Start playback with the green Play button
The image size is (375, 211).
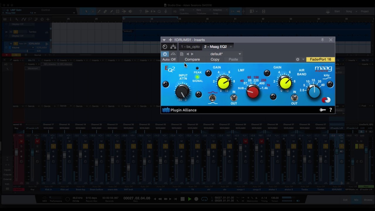pyautogui.click(x=190, y=199)
